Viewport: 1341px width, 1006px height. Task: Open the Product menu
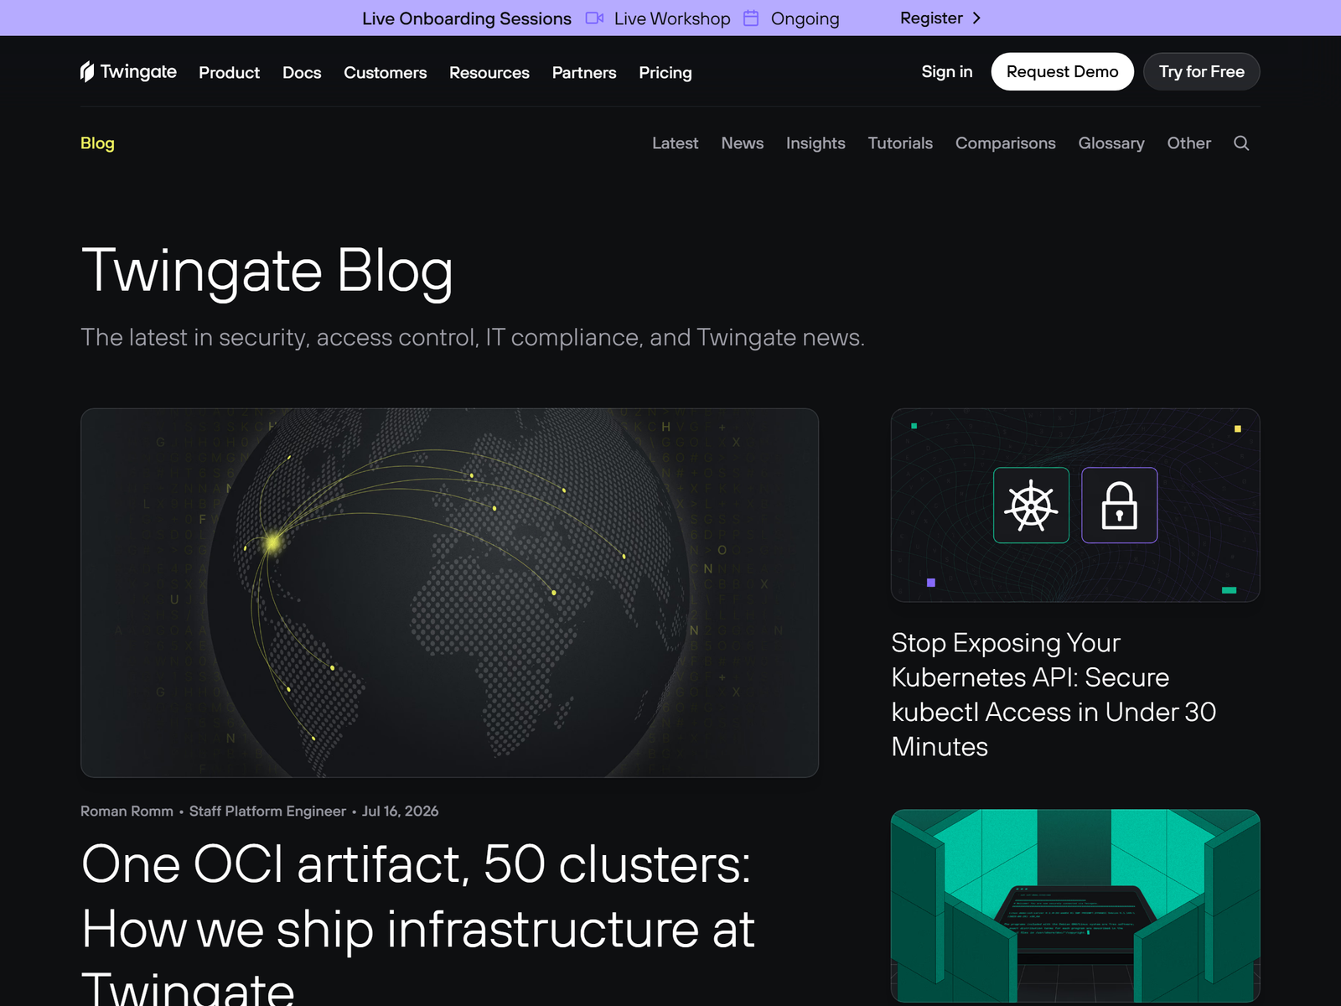tap(229, 73)
